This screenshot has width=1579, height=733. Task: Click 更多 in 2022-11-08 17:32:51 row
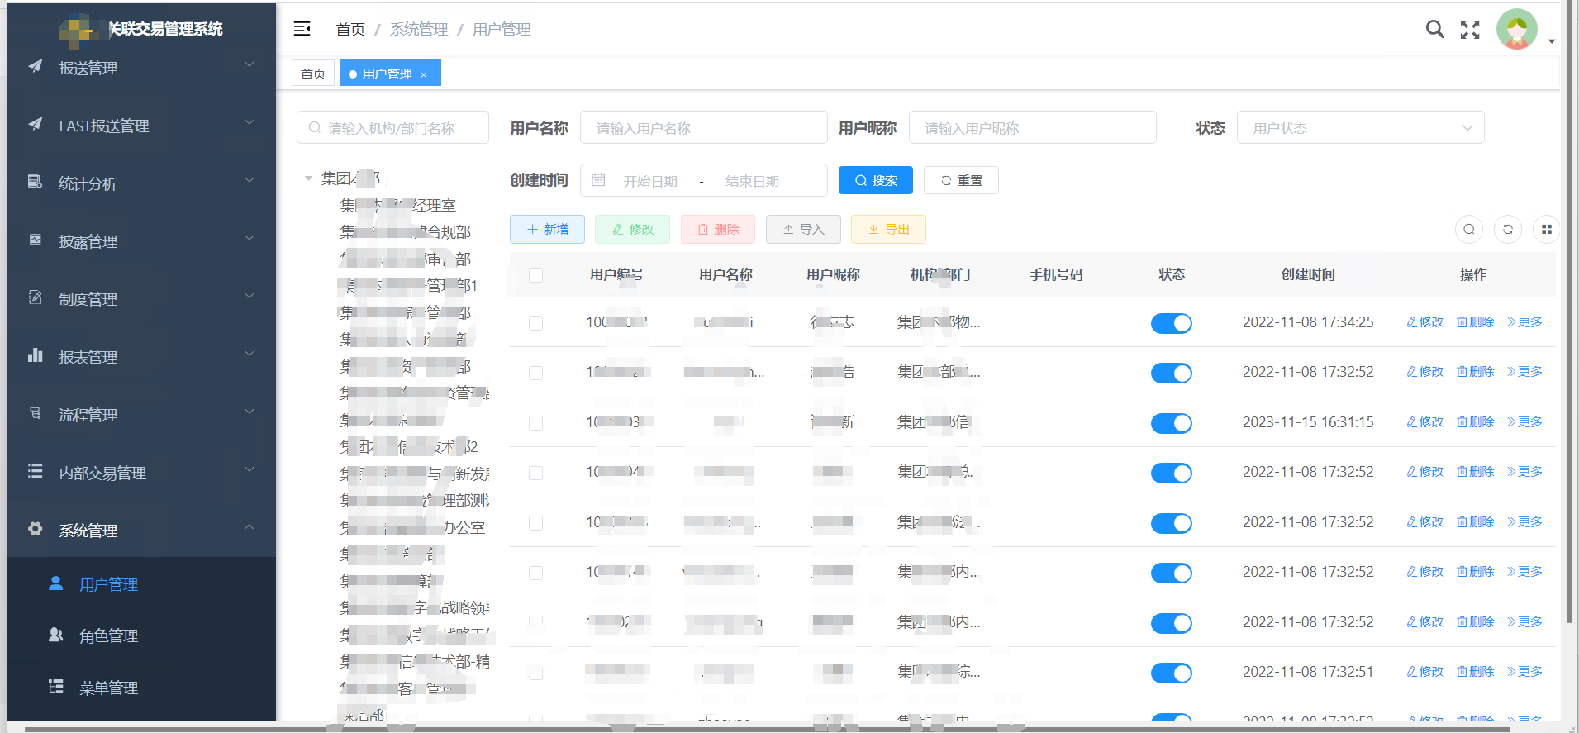tap(1525, 672)
